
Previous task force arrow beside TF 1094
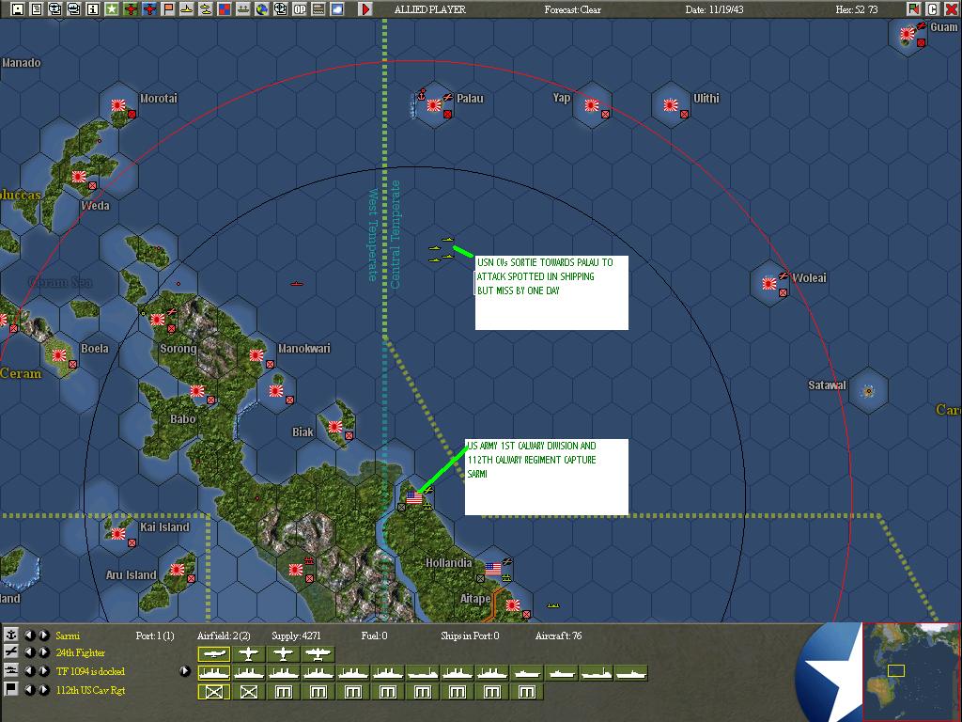[x=29, y=671]
